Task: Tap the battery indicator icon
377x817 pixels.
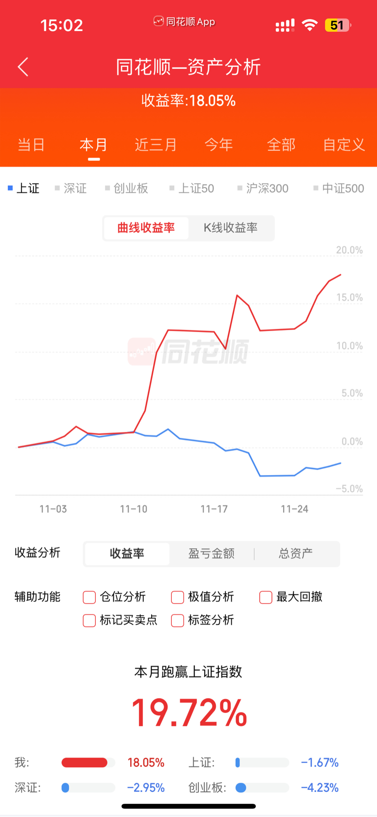Action: pos(337,25)
